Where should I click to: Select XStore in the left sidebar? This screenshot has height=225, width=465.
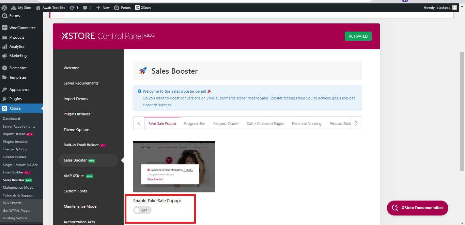pyautogui.click(x=21, y=108)
